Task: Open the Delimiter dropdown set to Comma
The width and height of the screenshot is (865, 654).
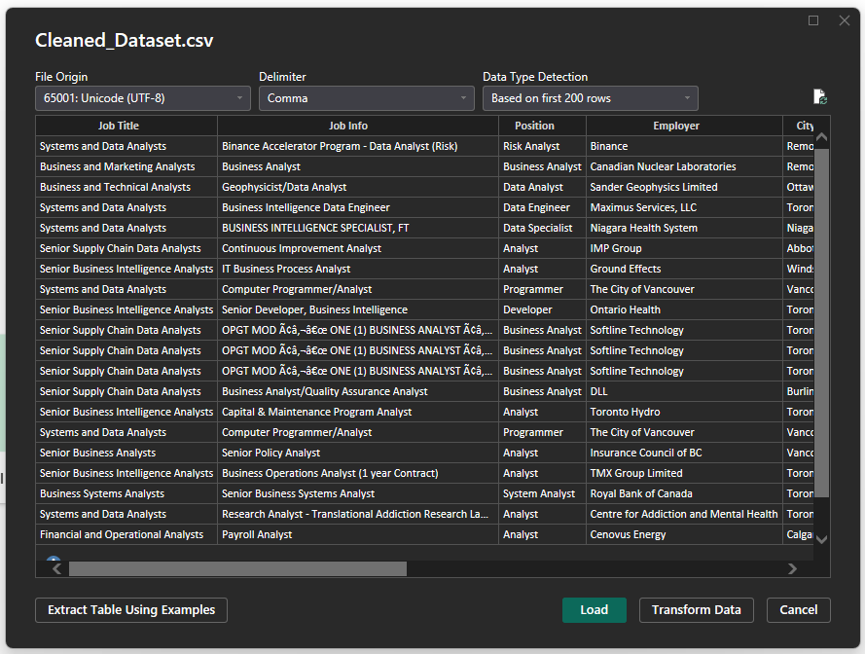Action: [367, 98]
